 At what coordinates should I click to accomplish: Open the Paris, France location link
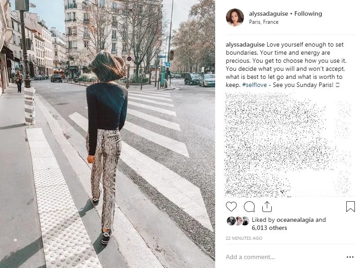264,22
